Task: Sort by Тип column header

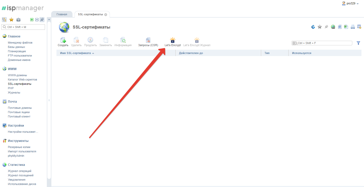Action: pos(275,53)
